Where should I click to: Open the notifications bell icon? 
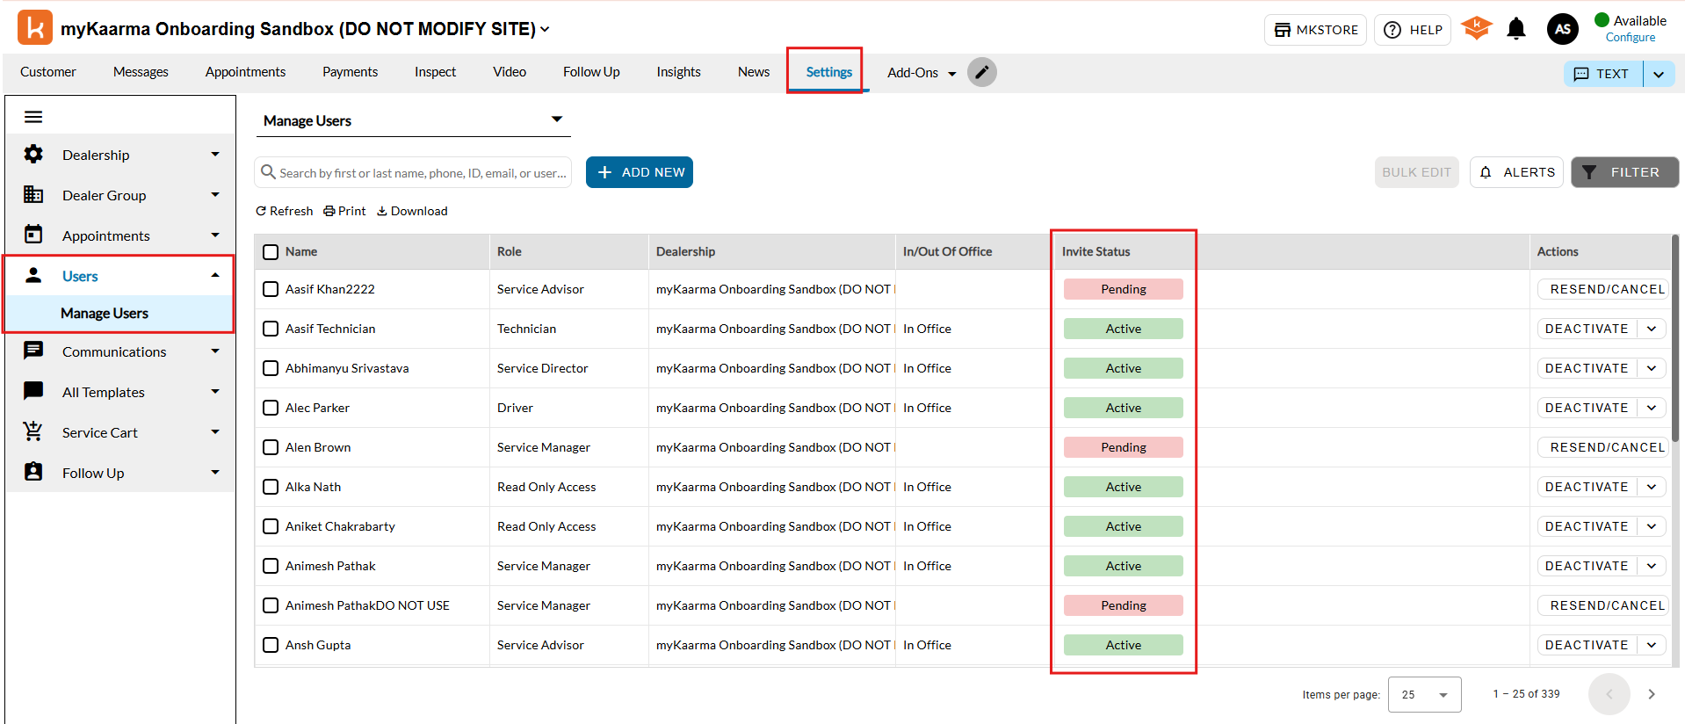coord(1516,29)
